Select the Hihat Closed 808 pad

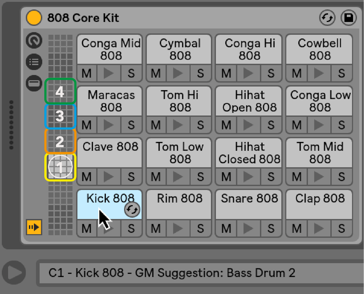click(x=249, y=153)
